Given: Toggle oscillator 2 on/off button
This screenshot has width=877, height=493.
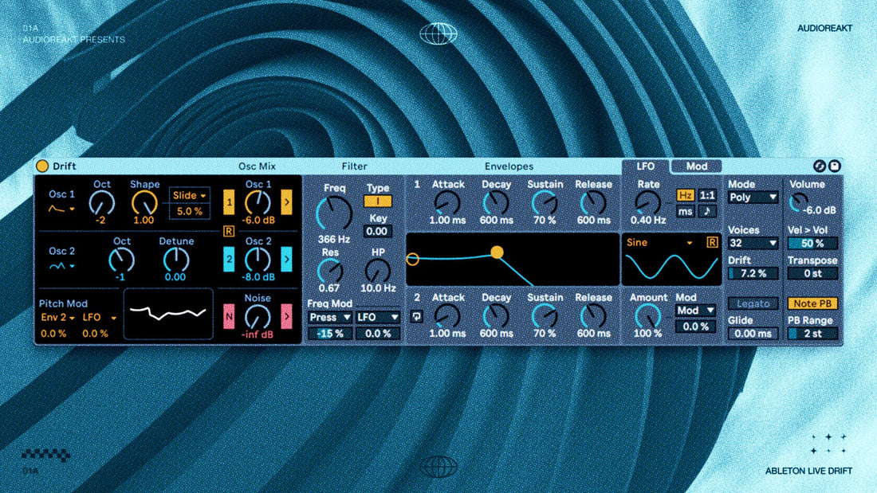Looking at the screenshot, I should pyautogui.click(x=229, y=260).
